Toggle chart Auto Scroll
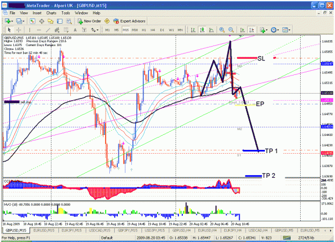 (x=242, y=30)
